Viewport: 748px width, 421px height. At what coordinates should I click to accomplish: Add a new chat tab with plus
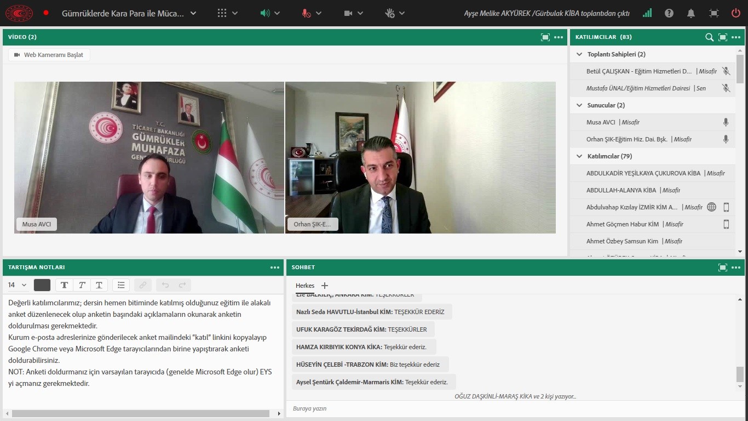pyautogui.click(x=325, y=286)
